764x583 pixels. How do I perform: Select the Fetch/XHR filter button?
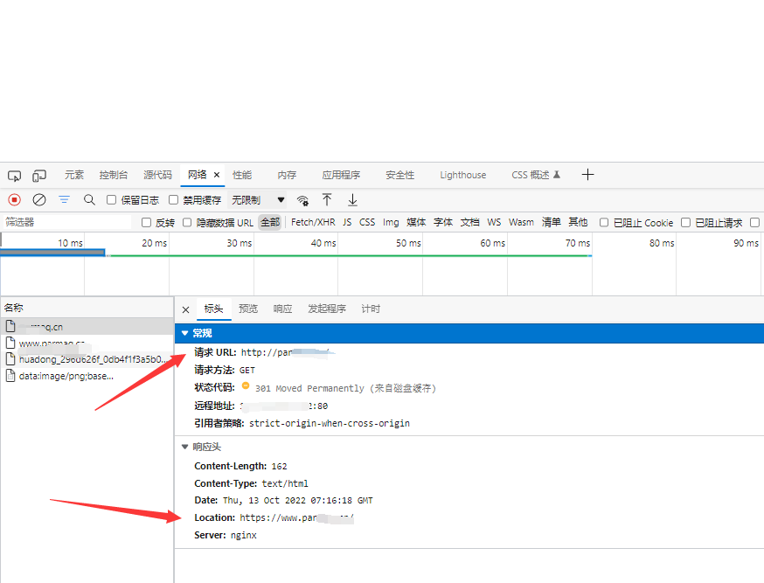(313, 222)
